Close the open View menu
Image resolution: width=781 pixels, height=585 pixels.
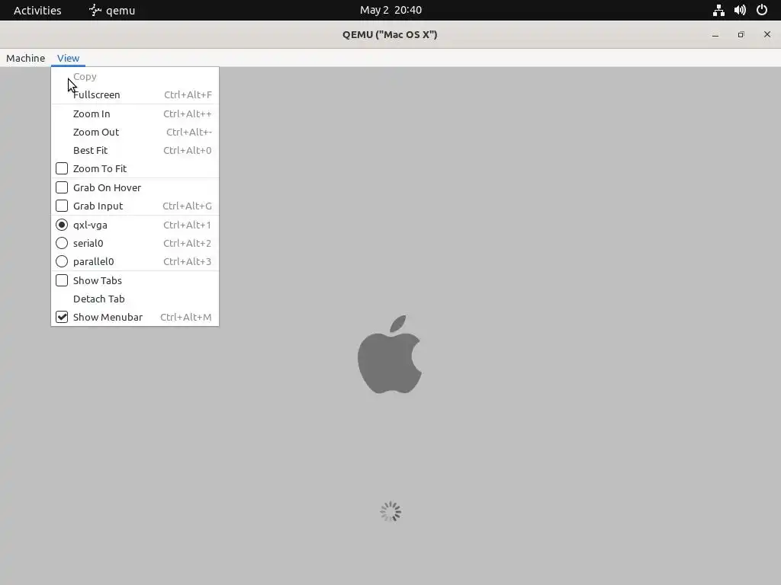coord(68,58)
